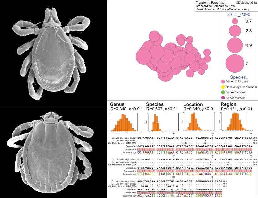Click the Ixholo1 row label ending at 404
Screen dimensions: 258x198
pos(124,181)
